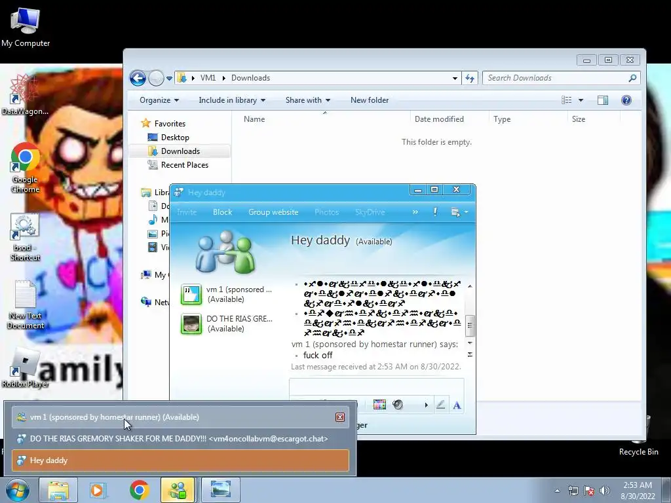The height and width of the screenshot is (503, 671).
Task: Select the Roblox Player desktop shortcut
Action: click(25, 367)
